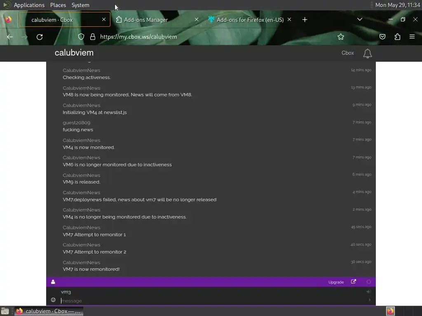Viewport: 422px width, 316px height.
Task: Bookmark this page with the star icon
Action: point(341,37)
